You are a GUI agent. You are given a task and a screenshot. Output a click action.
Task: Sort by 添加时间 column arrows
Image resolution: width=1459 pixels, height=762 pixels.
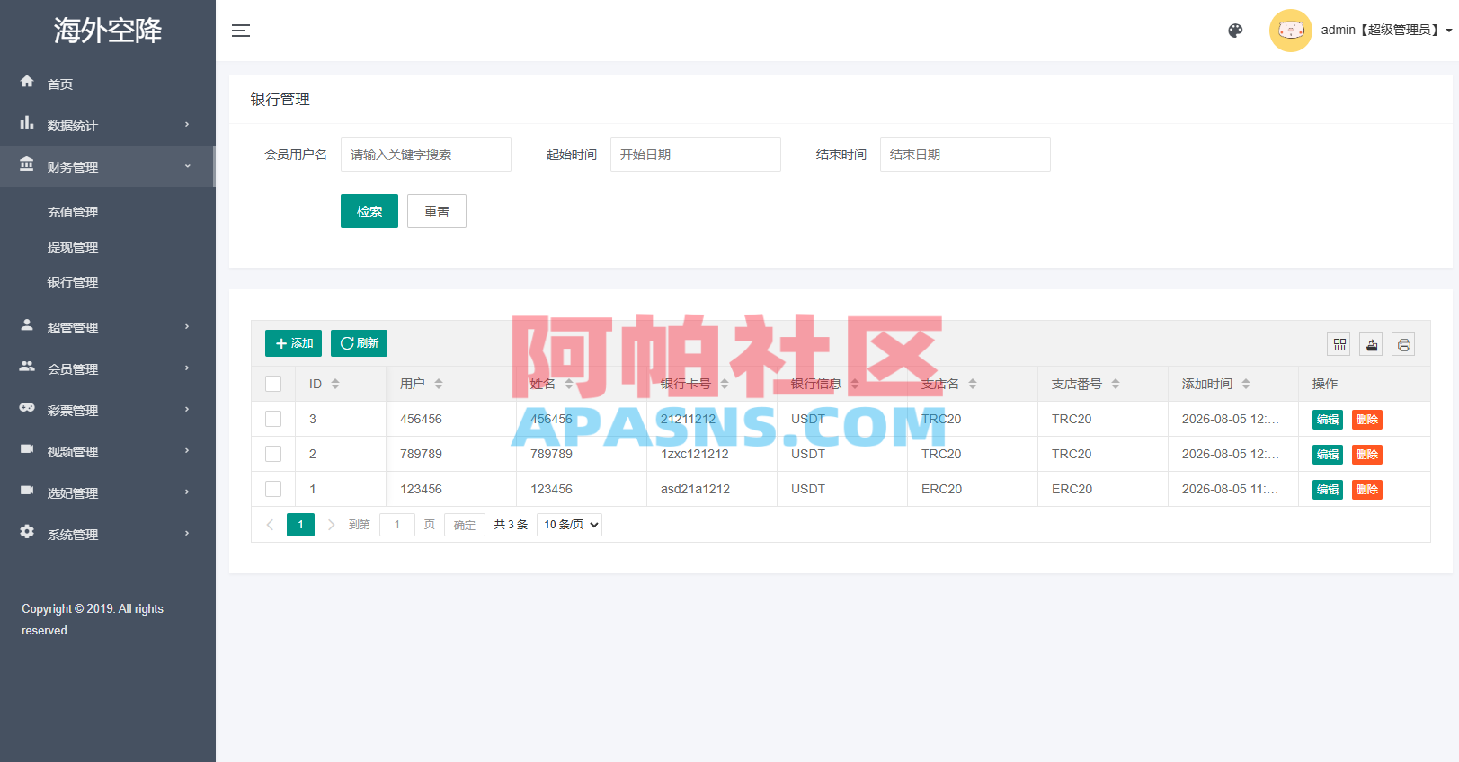[1246, 384]
